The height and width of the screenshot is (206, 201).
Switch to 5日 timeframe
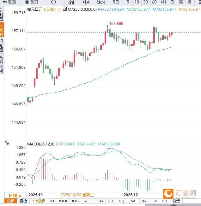[116, 2]
